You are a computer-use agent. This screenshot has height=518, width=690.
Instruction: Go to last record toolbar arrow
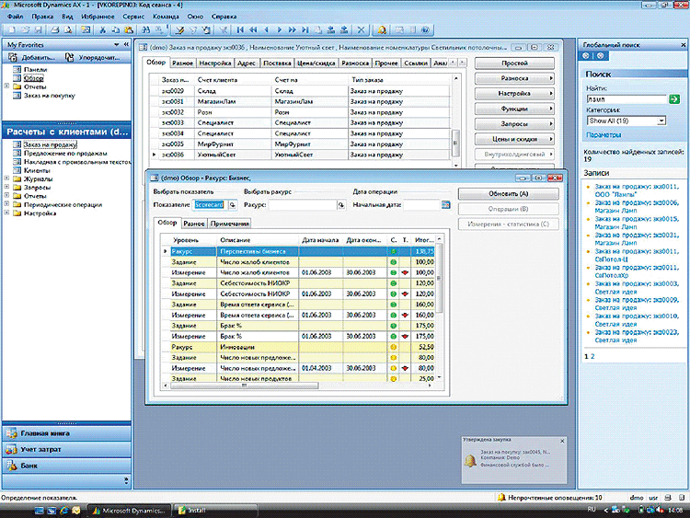point(305,30)
